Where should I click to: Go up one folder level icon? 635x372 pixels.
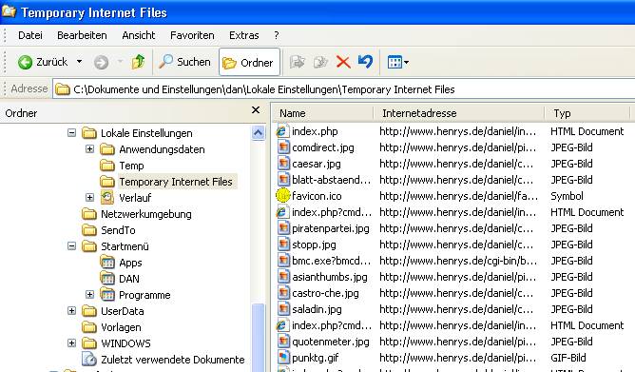pos(138,62)
